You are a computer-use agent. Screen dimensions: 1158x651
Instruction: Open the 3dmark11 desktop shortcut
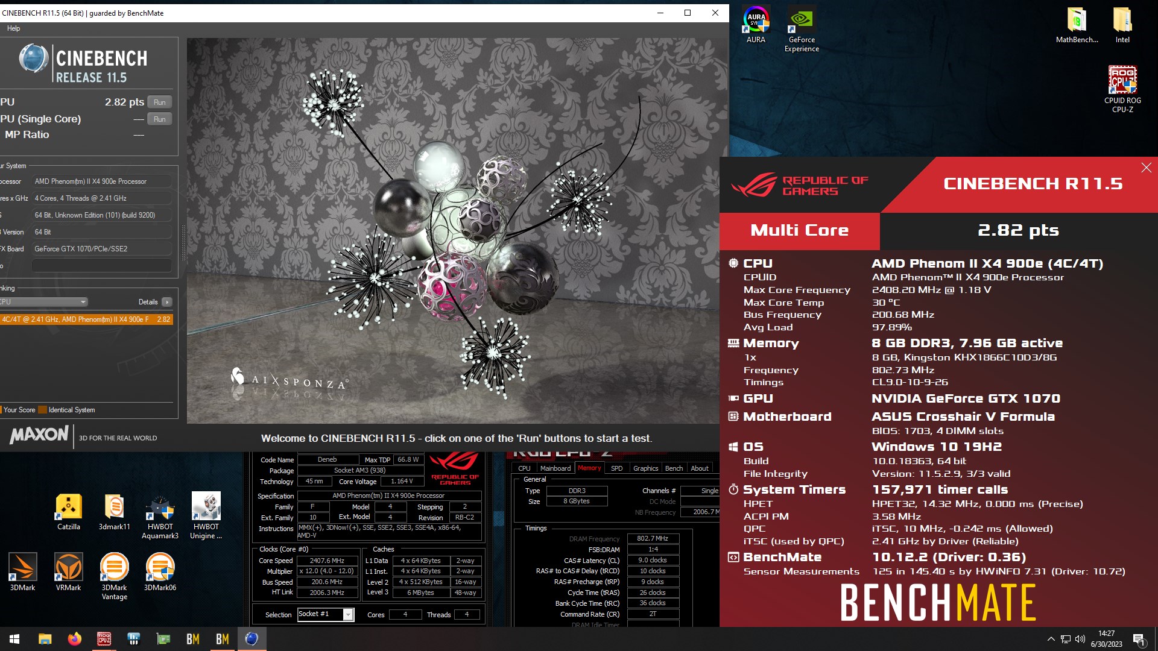pyautogui.click(x=115, y=511)
